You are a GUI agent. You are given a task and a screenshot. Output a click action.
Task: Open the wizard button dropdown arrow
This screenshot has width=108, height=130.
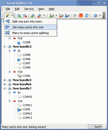coord(12,16)
